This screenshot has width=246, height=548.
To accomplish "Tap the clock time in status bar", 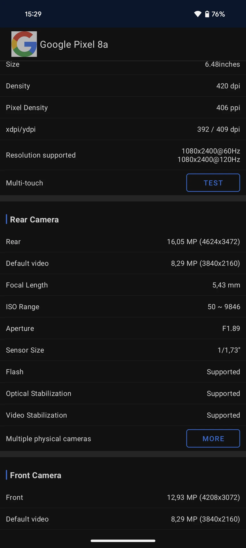I will 33,14.
